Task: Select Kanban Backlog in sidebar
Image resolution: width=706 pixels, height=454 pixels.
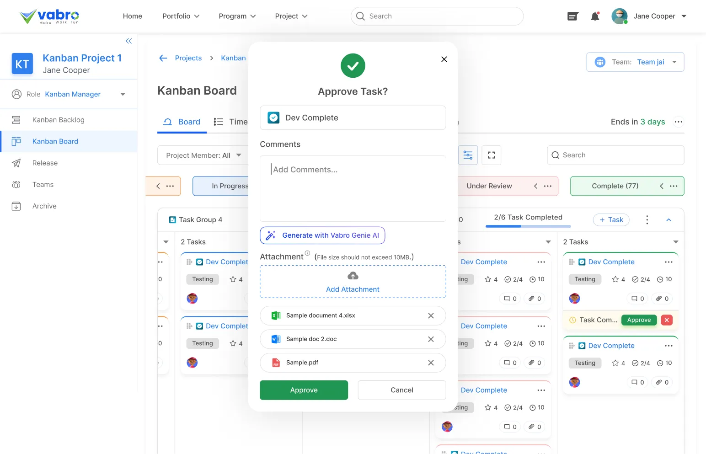Action: [x=58, y=120]
